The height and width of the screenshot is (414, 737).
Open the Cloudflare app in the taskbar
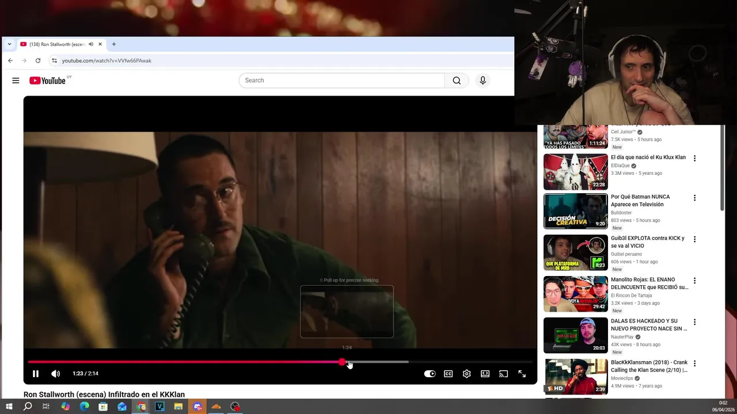[x=216, y=407]
